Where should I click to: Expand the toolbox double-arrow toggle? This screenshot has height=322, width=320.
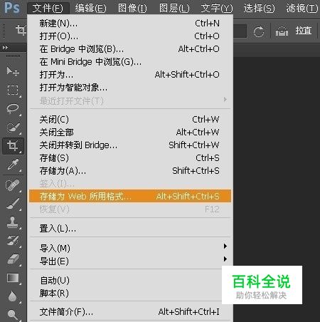[5, 47]
